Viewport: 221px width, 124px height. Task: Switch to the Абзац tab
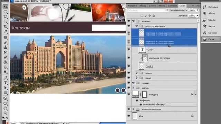[x=143, y=6]
